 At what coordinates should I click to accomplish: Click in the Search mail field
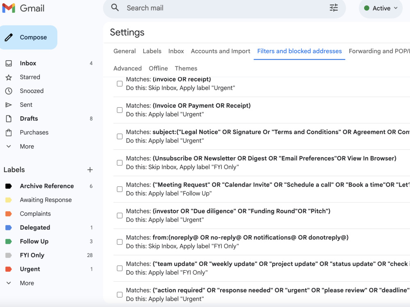(x=225, y=8)
